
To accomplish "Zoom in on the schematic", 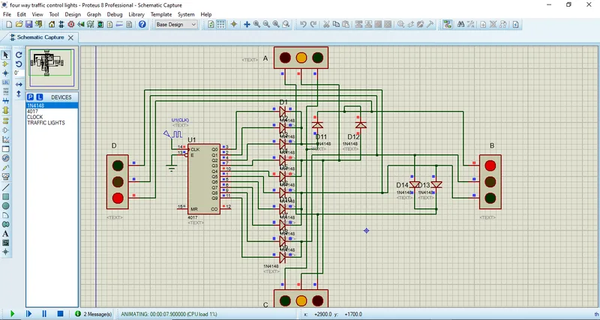I will pos(256,25).
